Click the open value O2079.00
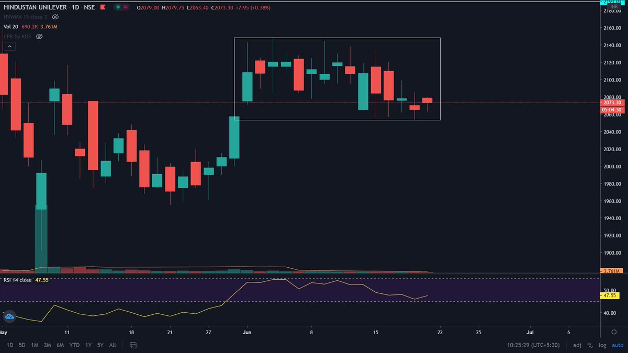Screen dimensions: 628x353 [x=148, y=8]
